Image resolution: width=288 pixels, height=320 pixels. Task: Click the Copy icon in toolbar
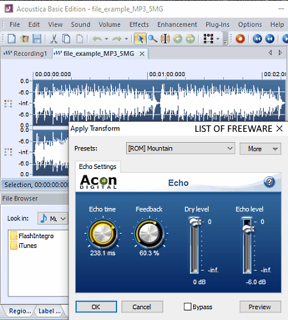(x=67, y=39)
